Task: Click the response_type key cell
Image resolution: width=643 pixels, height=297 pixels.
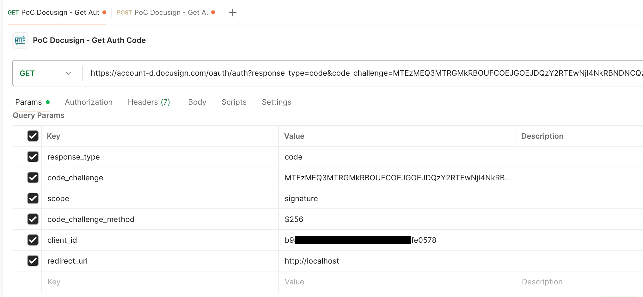Action: 160,157
